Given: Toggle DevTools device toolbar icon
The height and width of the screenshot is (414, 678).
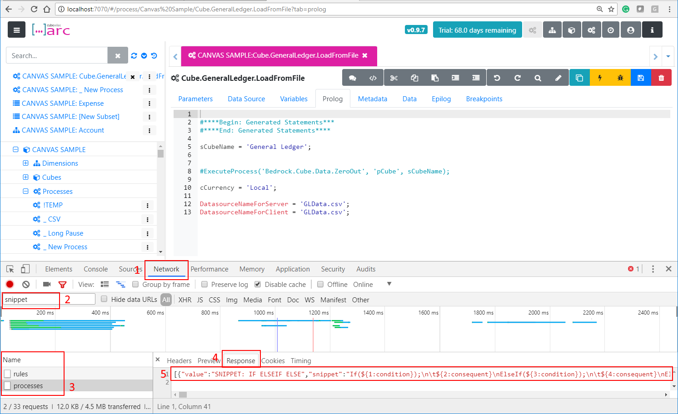Looking at the screenshot, I should pos(25,269).
